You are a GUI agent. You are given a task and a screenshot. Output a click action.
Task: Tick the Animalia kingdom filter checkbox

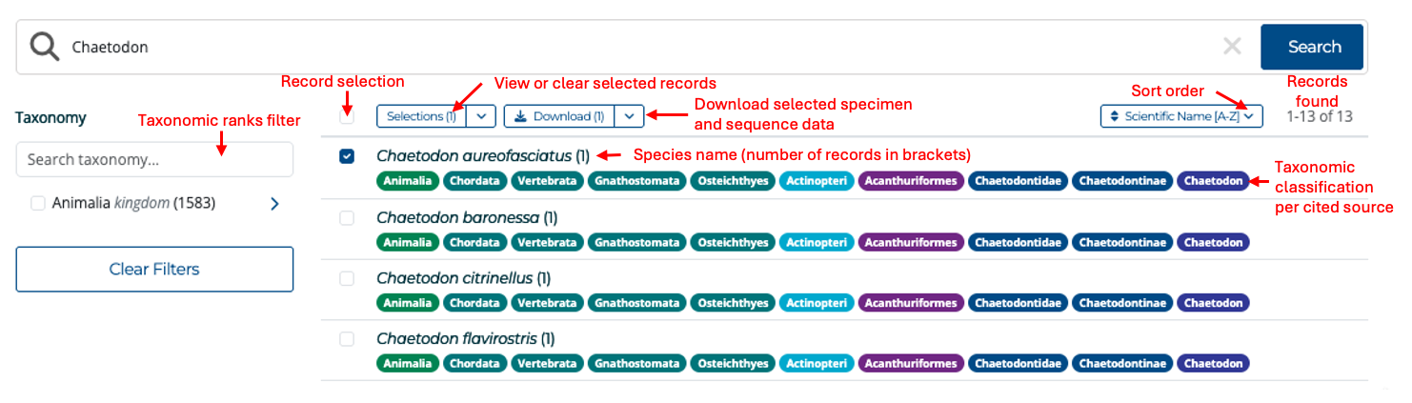point(38,203)
